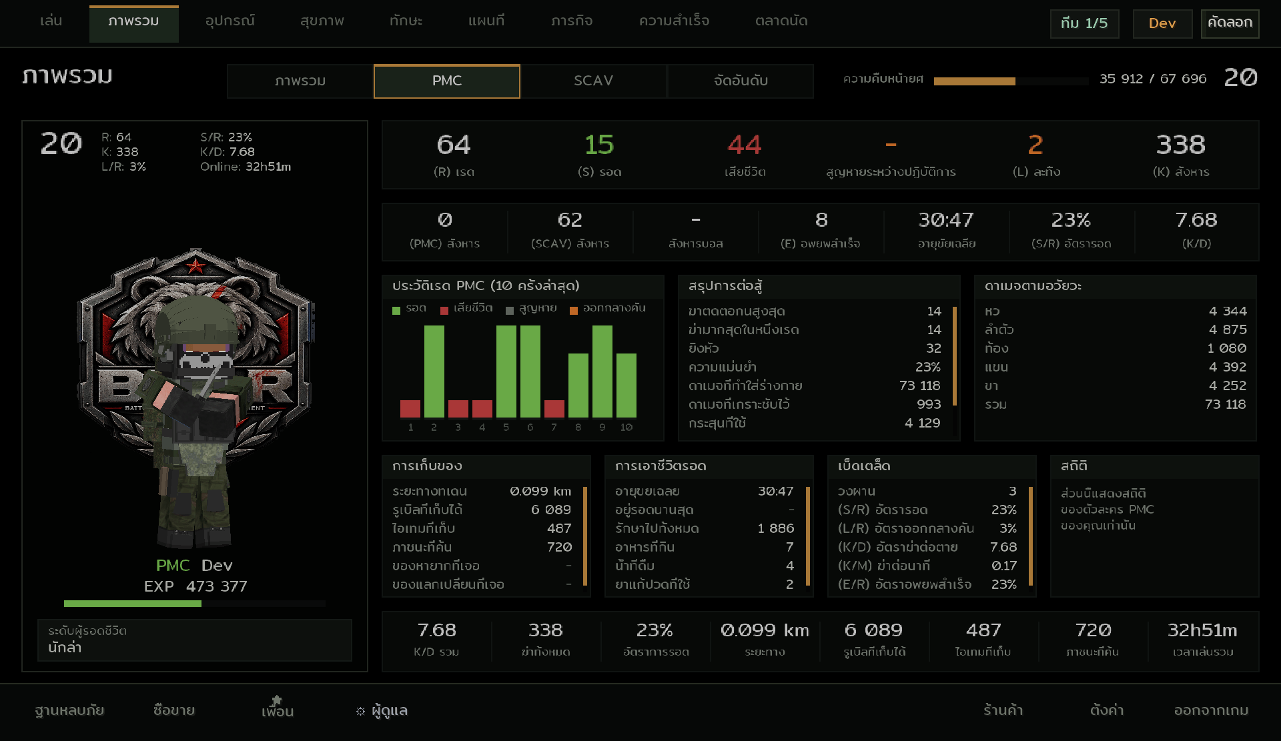Open the จัดอันดับ ranking tab
This screenshot has width=1281, height=741.
[741, 81]
